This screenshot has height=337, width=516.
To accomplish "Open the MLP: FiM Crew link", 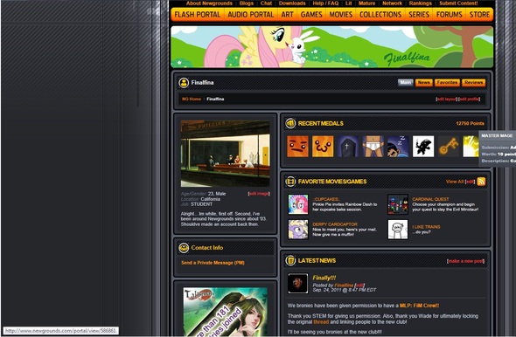I will pos(419,306).
